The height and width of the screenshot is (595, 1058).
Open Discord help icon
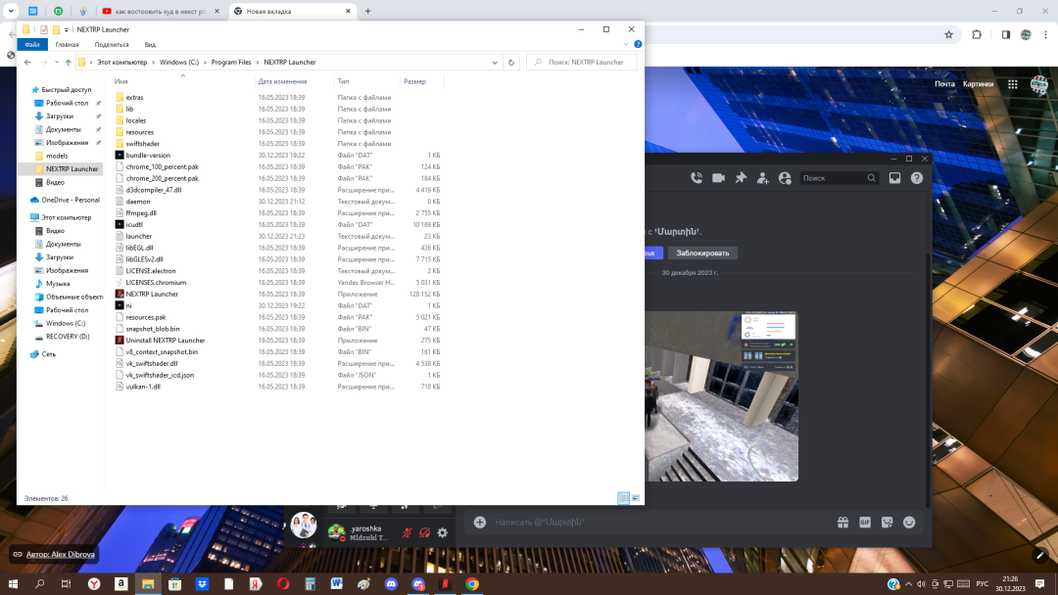tap(917, 178)
